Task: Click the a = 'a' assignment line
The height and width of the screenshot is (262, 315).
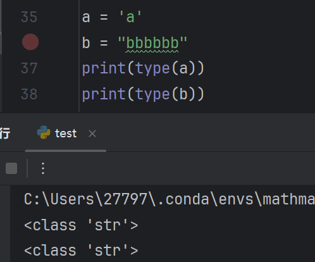Action: coord(112,17)
